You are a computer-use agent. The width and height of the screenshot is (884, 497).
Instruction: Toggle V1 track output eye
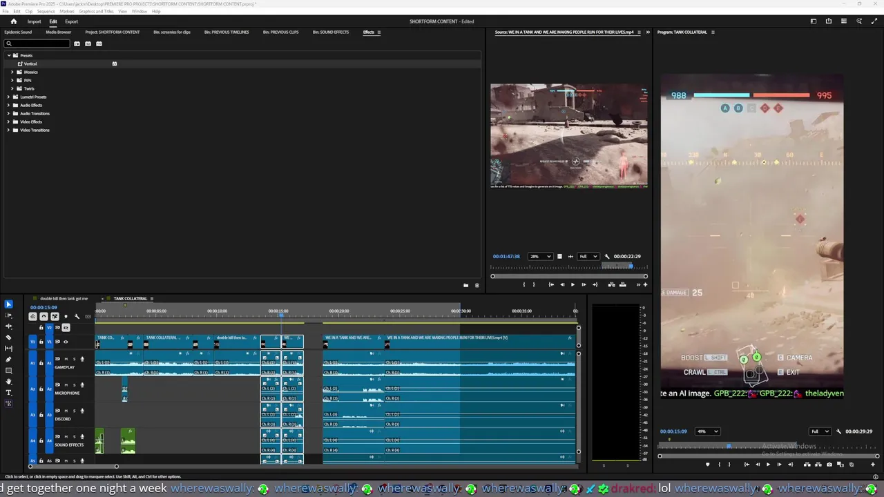66,342
